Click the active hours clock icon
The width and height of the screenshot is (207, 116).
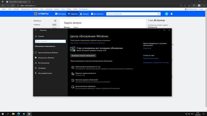[73, 74]
